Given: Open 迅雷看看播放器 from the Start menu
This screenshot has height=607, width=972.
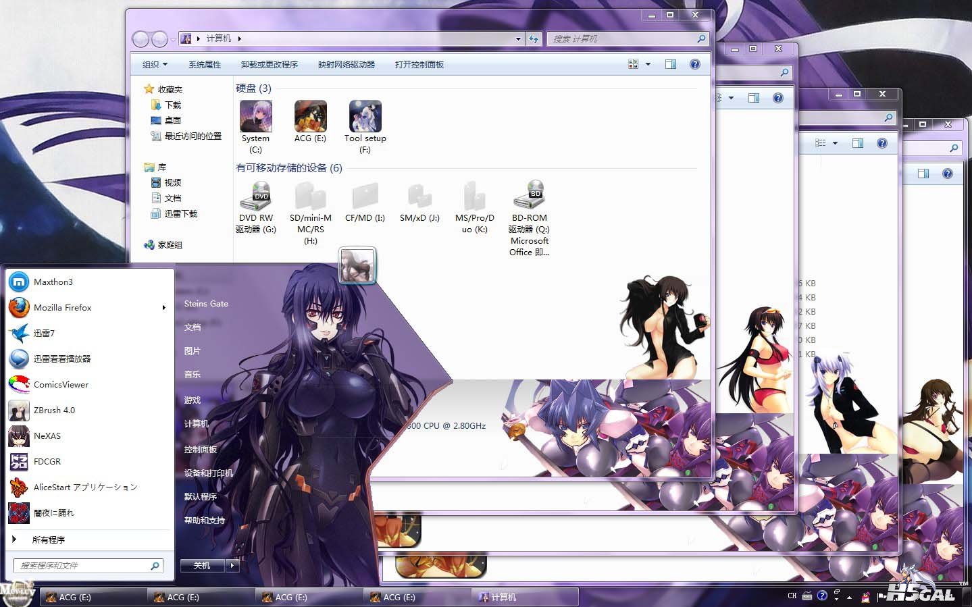Looking at the screenshot, I should pyautogui.click(x=89, y=359).
